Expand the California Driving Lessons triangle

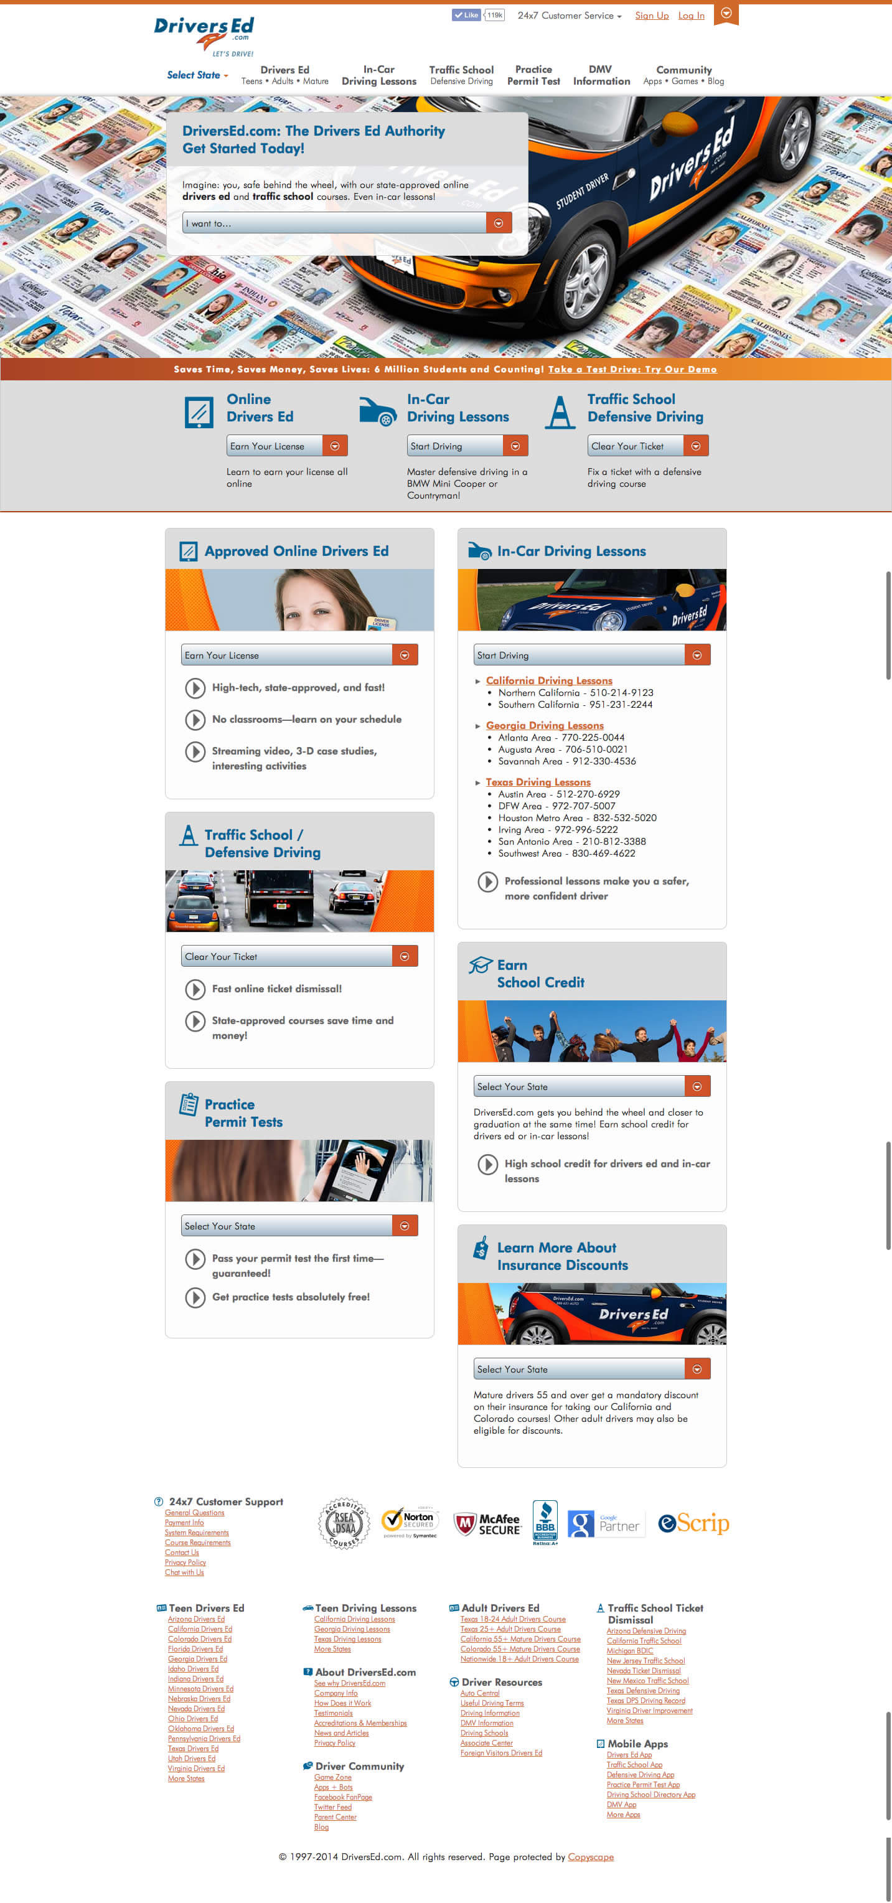click(478, 682)
